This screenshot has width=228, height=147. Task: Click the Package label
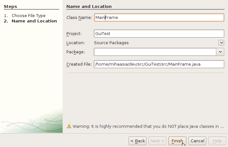76,52
